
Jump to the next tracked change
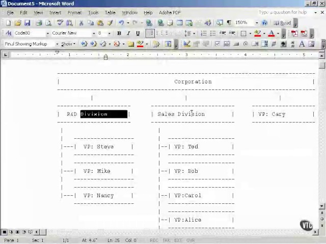point(94,44)
